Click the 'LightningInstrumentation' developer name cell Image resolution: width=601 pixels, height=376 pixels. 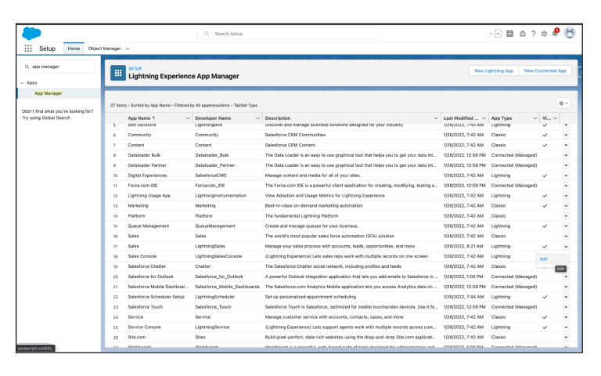tap(221, 196)
